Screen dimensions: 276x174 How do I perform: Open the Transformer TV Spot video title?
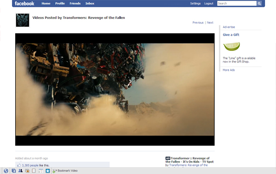point(190,160)
